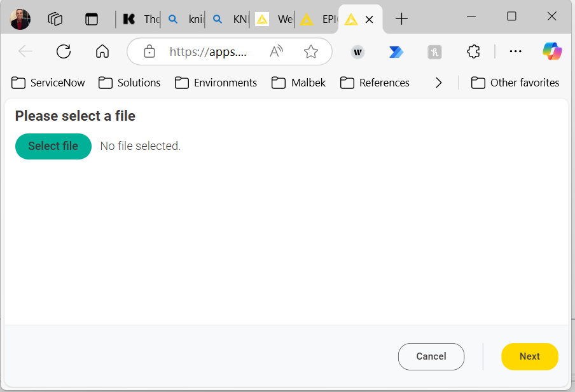This screenshot has width=575, height=392.
Task: Open Settings and more ellipsis menu
Action: [515, 51]
